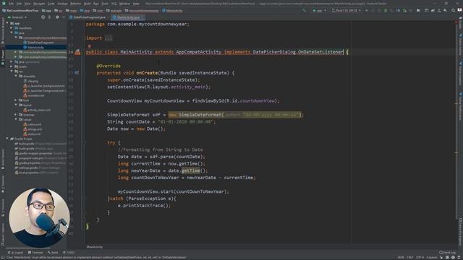Toggle the Terminal tool window
The image size is (463, 260).
coord(35,253)
